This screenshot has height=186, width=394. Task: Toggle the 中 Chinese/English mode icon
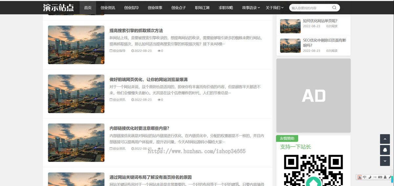click(x=364, y=177)
